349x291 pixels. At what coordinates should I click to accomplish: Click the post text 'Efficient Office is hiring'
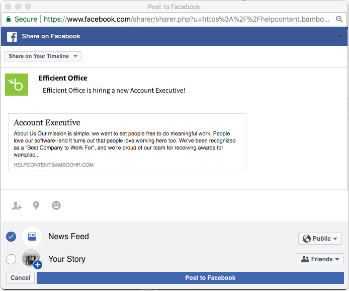click(x=114, y=91)
